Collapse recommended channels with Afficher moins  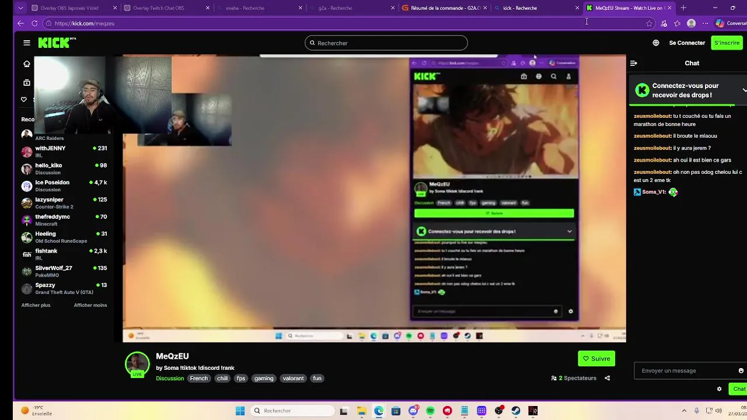point(90,305)
